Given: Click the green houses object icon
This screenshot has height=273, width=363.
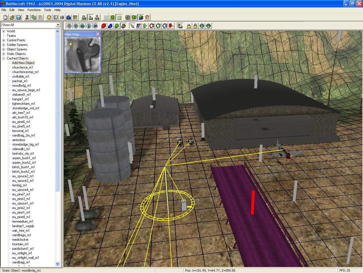Looking at the screenshot, I should pyautogui.click(x=117, y=26).
